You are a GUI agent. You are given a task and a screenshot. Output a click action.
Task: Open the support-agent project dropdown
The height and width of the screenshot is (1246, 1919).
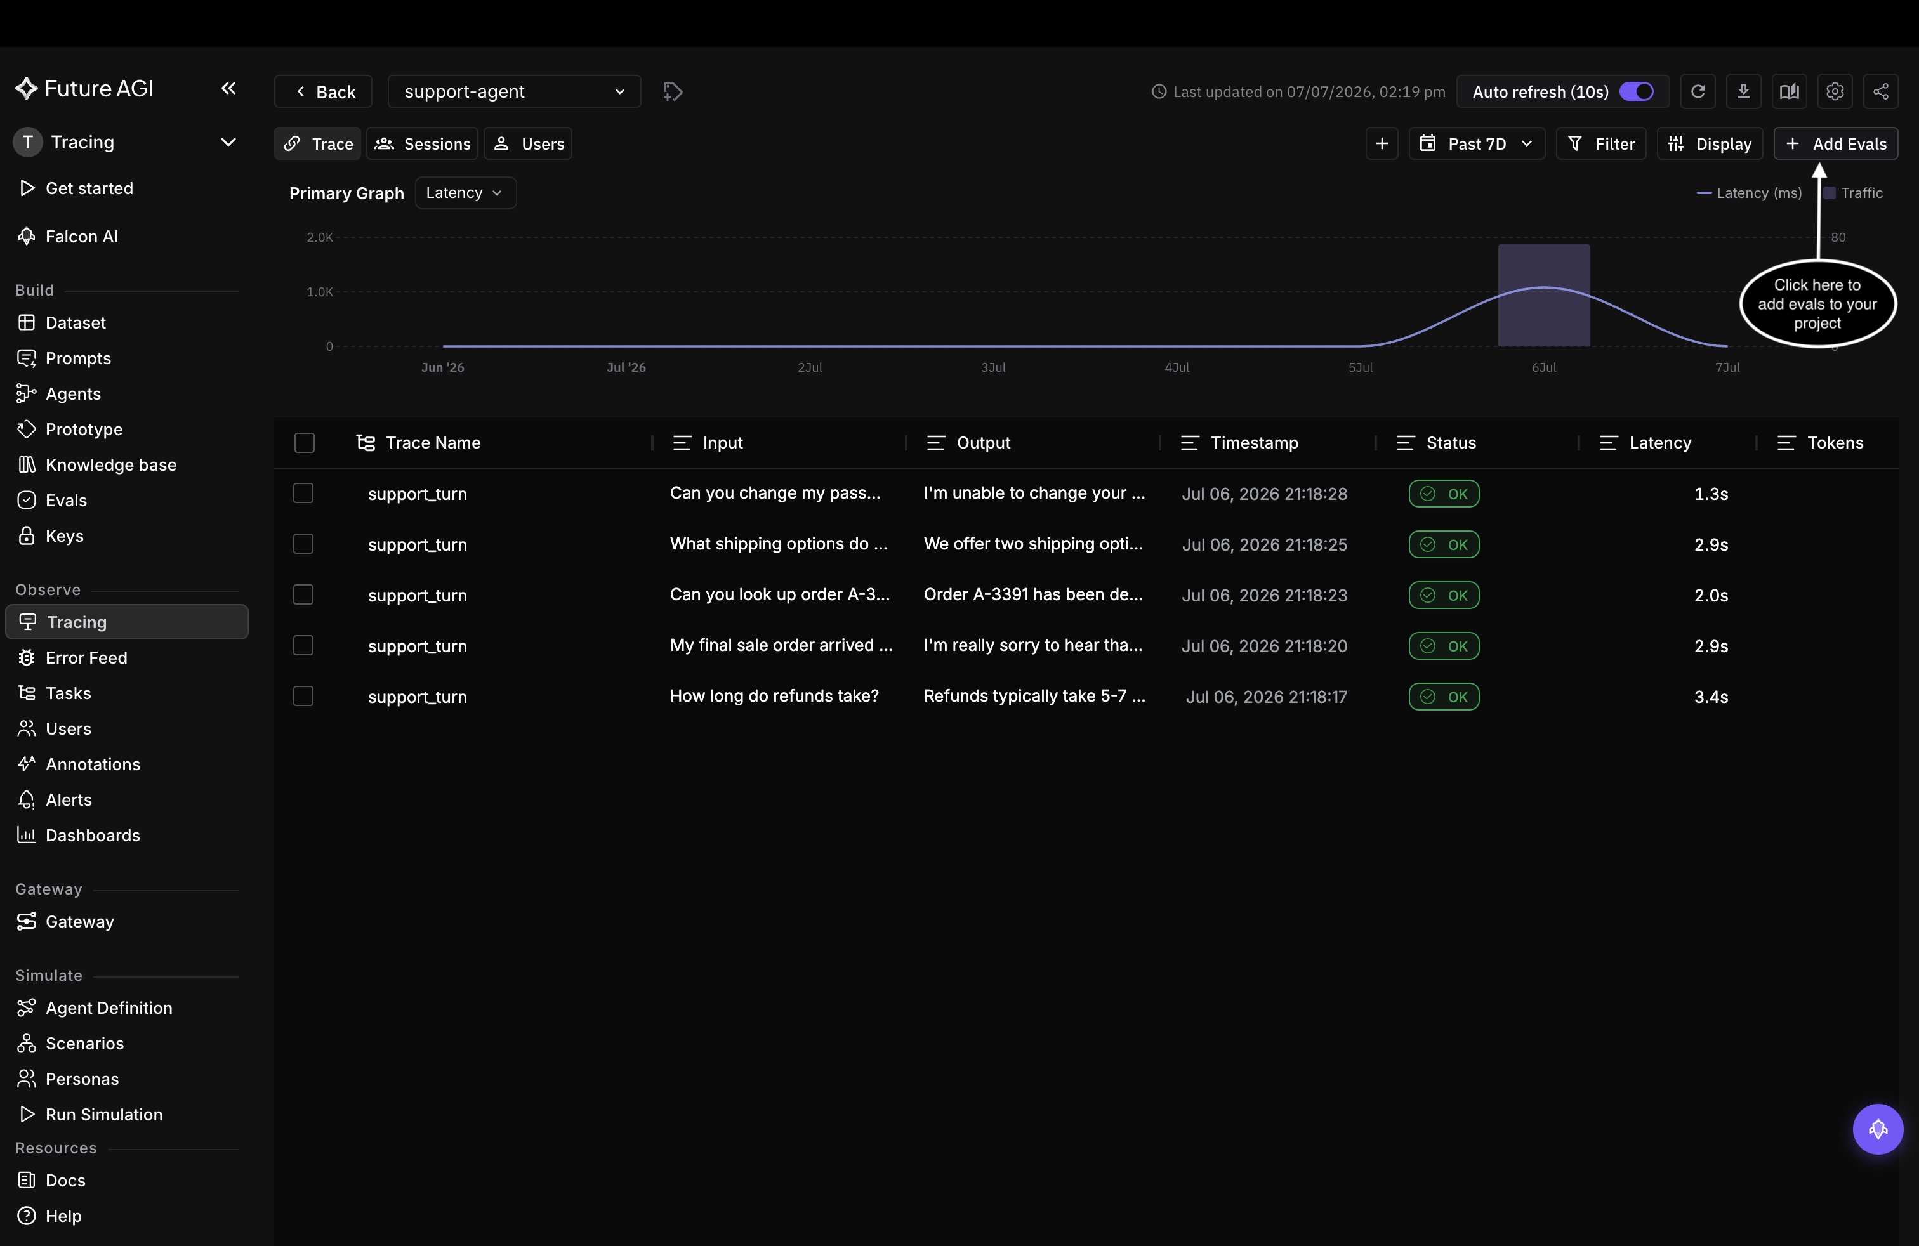coord(513,91)
